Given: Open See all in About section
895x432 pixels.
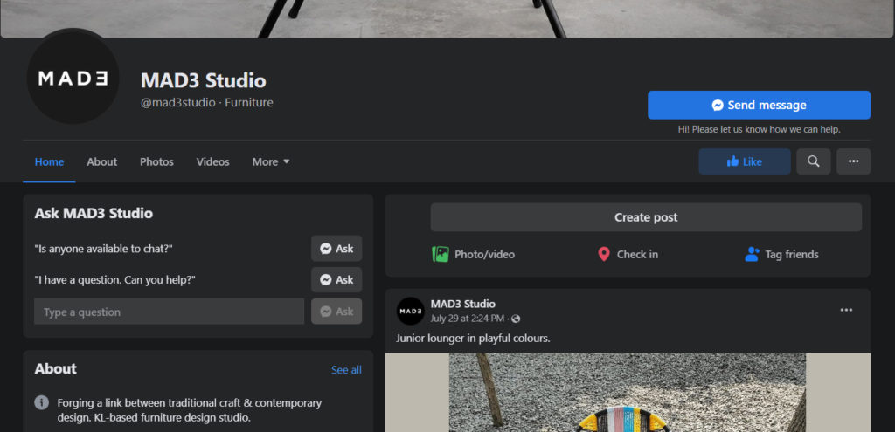Looking at the screenshot, I should click(346, 370).
